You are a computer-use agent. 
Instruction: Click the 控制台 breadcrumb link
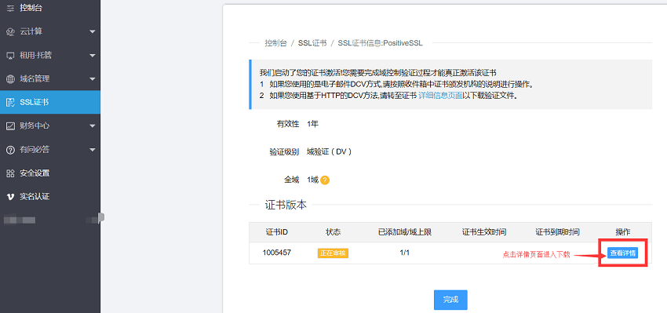point(275,43)
